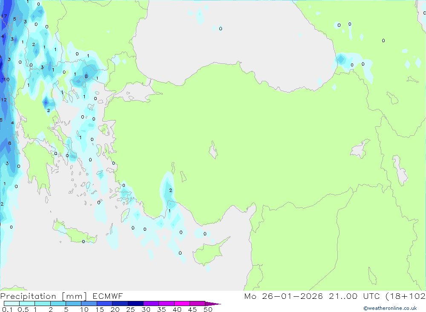Image resolution: width=426 pixels, height=312 pixels.
Task: Click the time "21..00" in the footer
Action: tap(343, 296)
